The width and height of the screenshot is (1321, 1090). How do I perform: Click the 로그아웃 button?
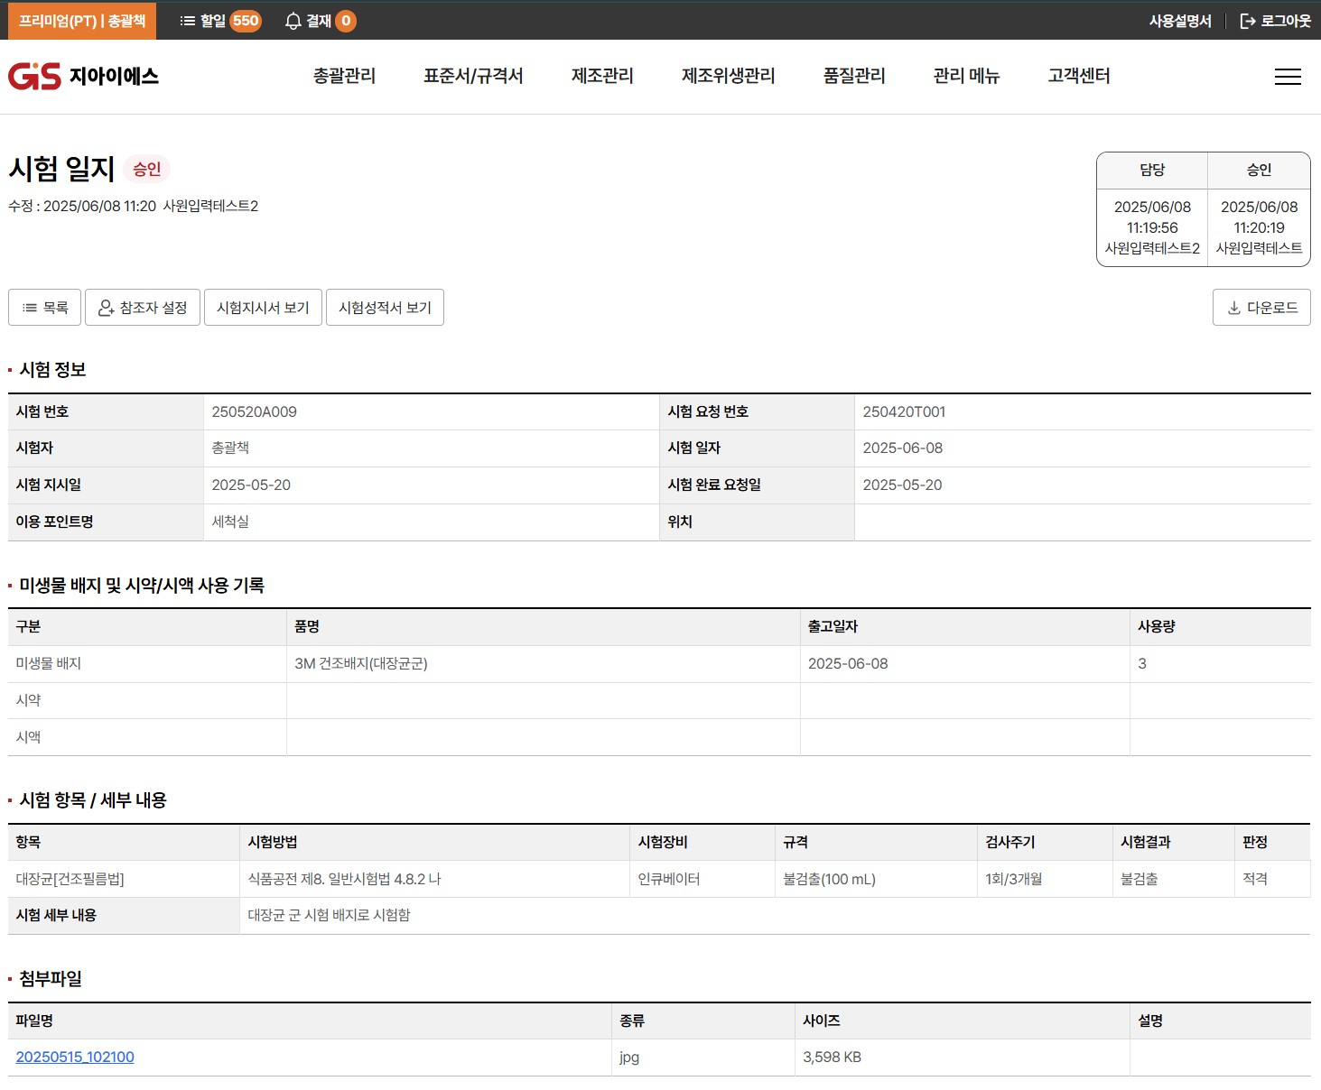coord(1275,21)
